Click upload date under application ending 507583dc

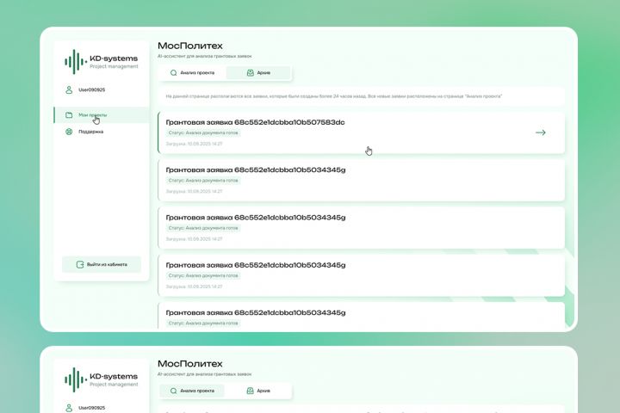click(194, 144)
